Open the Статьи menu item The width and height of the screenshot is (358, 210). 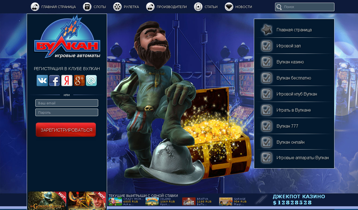click(211, 7)
